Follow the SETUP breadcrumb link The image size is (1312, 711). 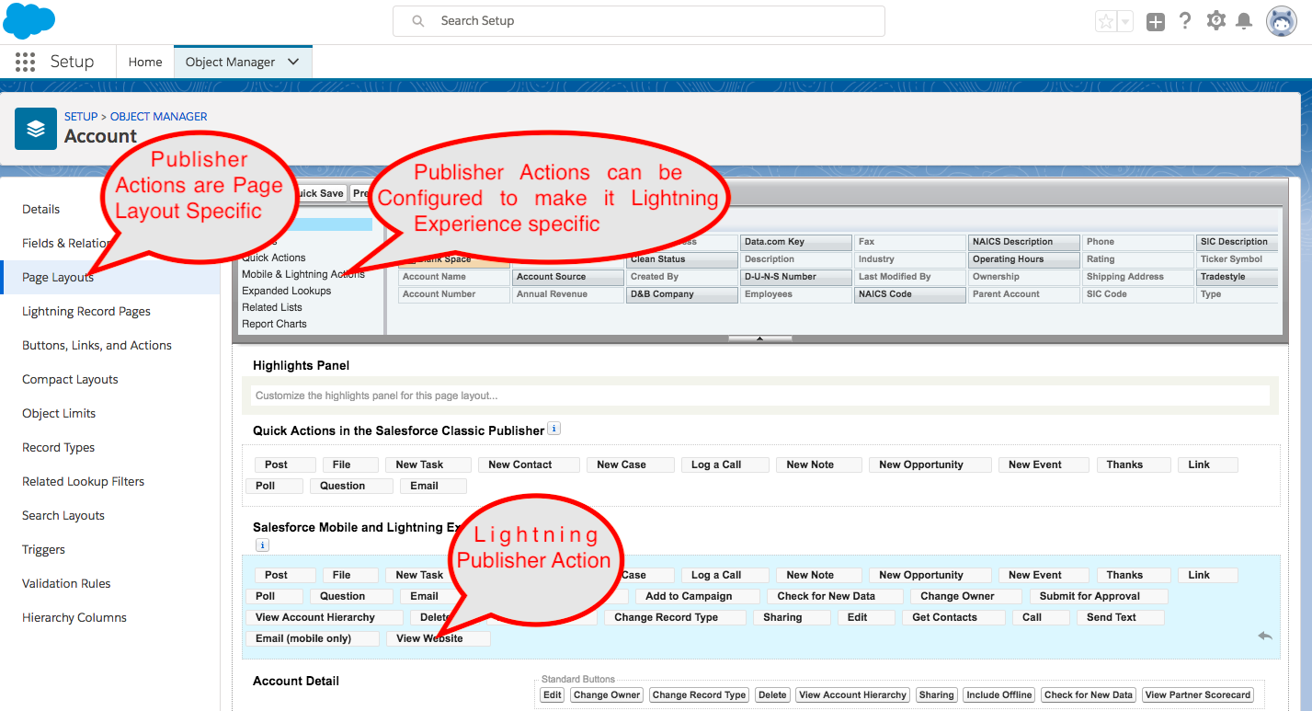click(81, 117)
